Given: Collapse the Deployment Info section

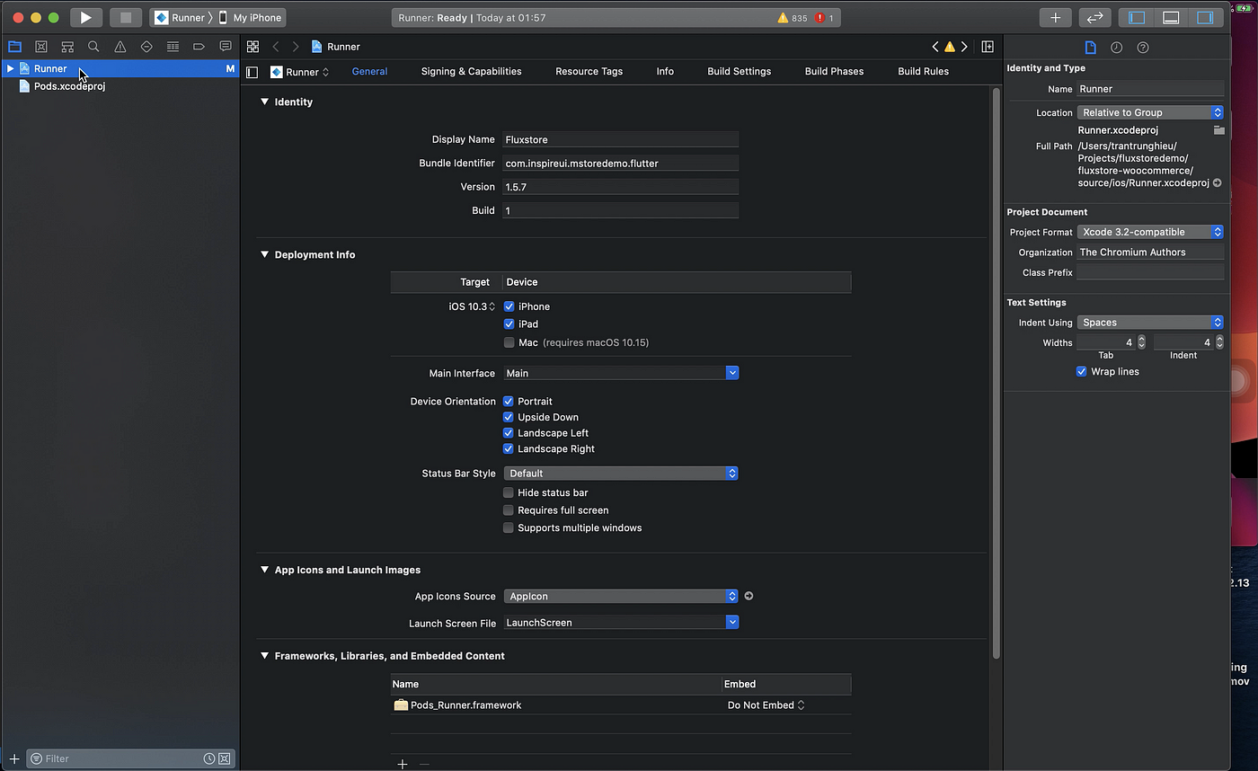Looking at the screenshot, I should (264, 254).
